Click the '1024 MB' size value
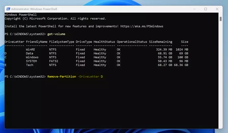 click(x=182, y=49)
